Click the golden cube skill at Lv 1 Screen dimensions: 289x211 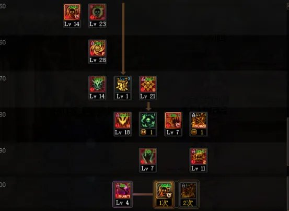[123, 84]
